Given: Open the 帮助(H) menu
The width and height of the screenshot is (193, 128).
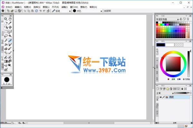Looking at the screenshot, I should point(93,7).
